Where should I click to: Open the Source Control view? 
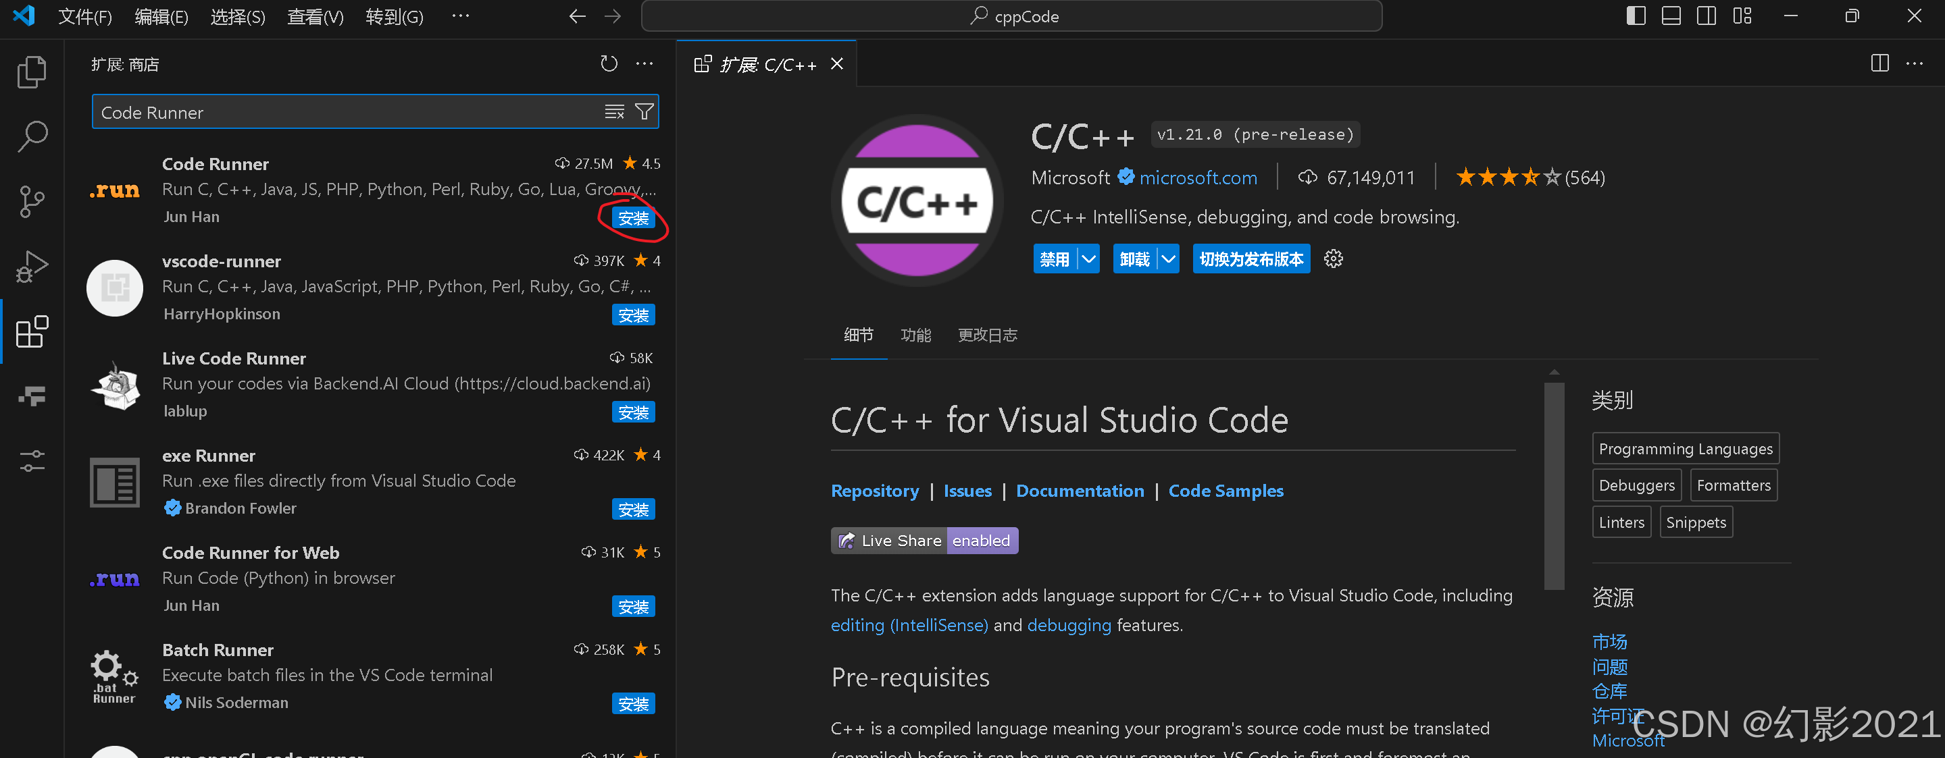pos(32,202)
